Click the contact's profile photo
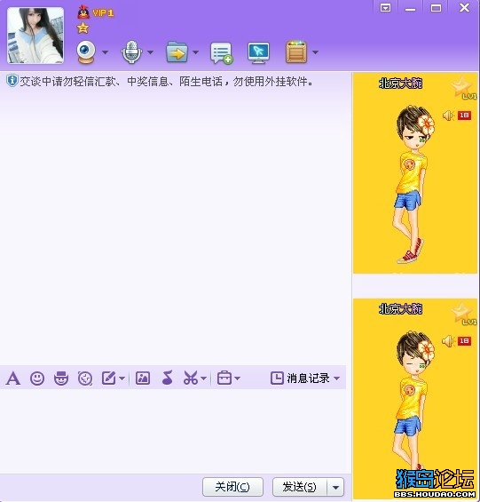The image size is (480, 502). [x=35, y=36]
